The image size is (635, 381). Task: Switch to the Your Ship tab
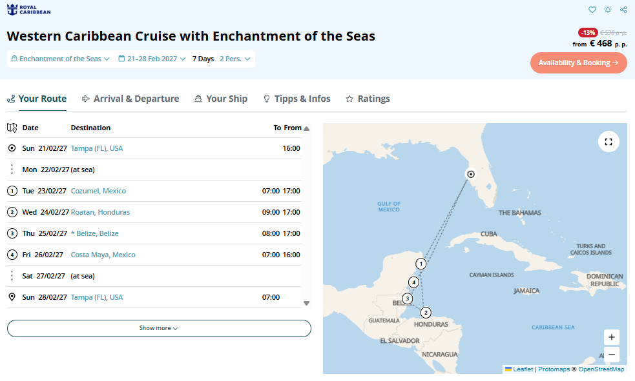(221, 99)
